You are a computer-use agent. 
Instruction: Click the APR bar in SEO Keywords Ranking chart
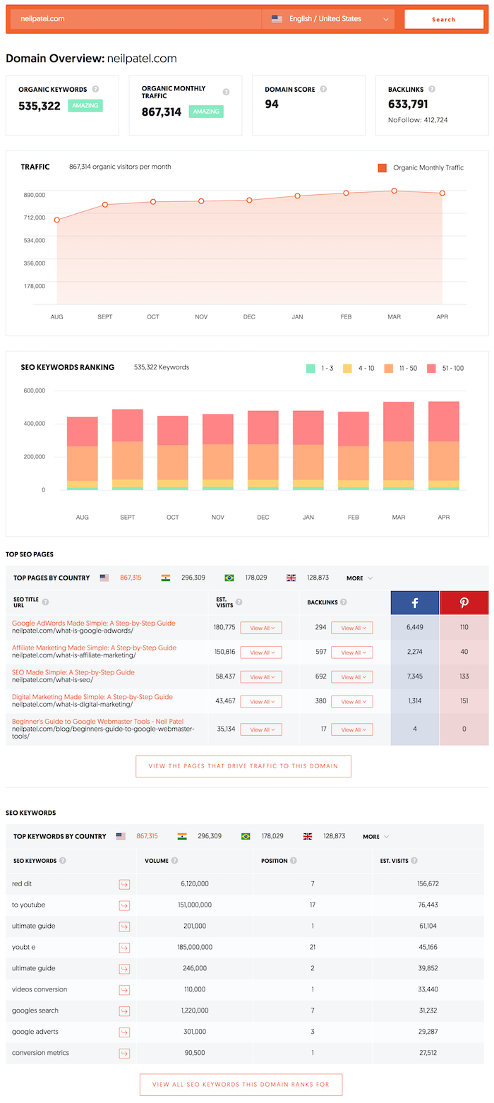(444, 446)
